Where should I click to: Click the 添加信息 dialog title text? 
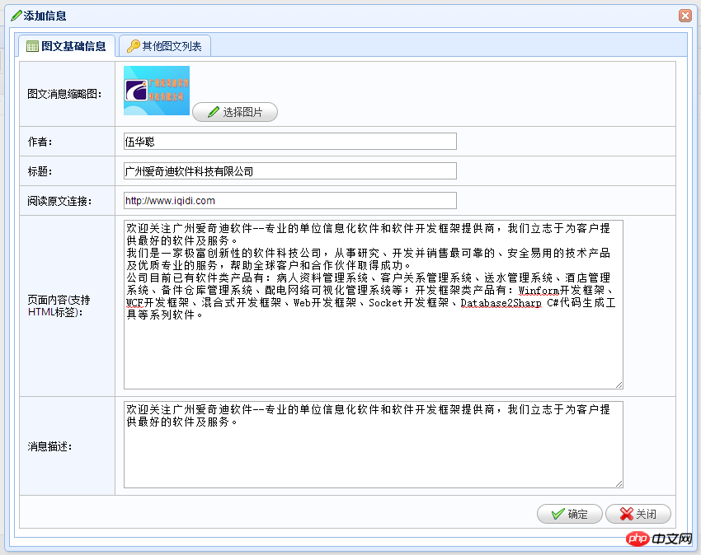click(45, 16)
